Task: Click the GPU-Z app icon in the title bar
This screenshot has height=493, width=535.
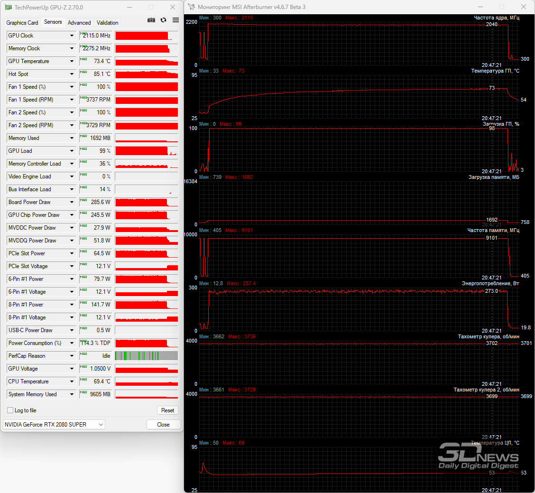Action: 8,7
